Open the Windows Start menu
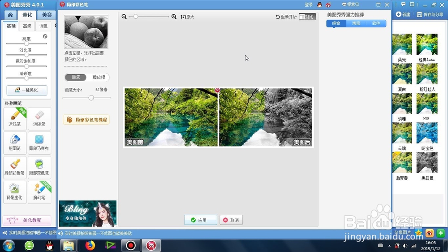Viewport: 448px width, 252px height. pyautogui.click(x=9, y=245)
